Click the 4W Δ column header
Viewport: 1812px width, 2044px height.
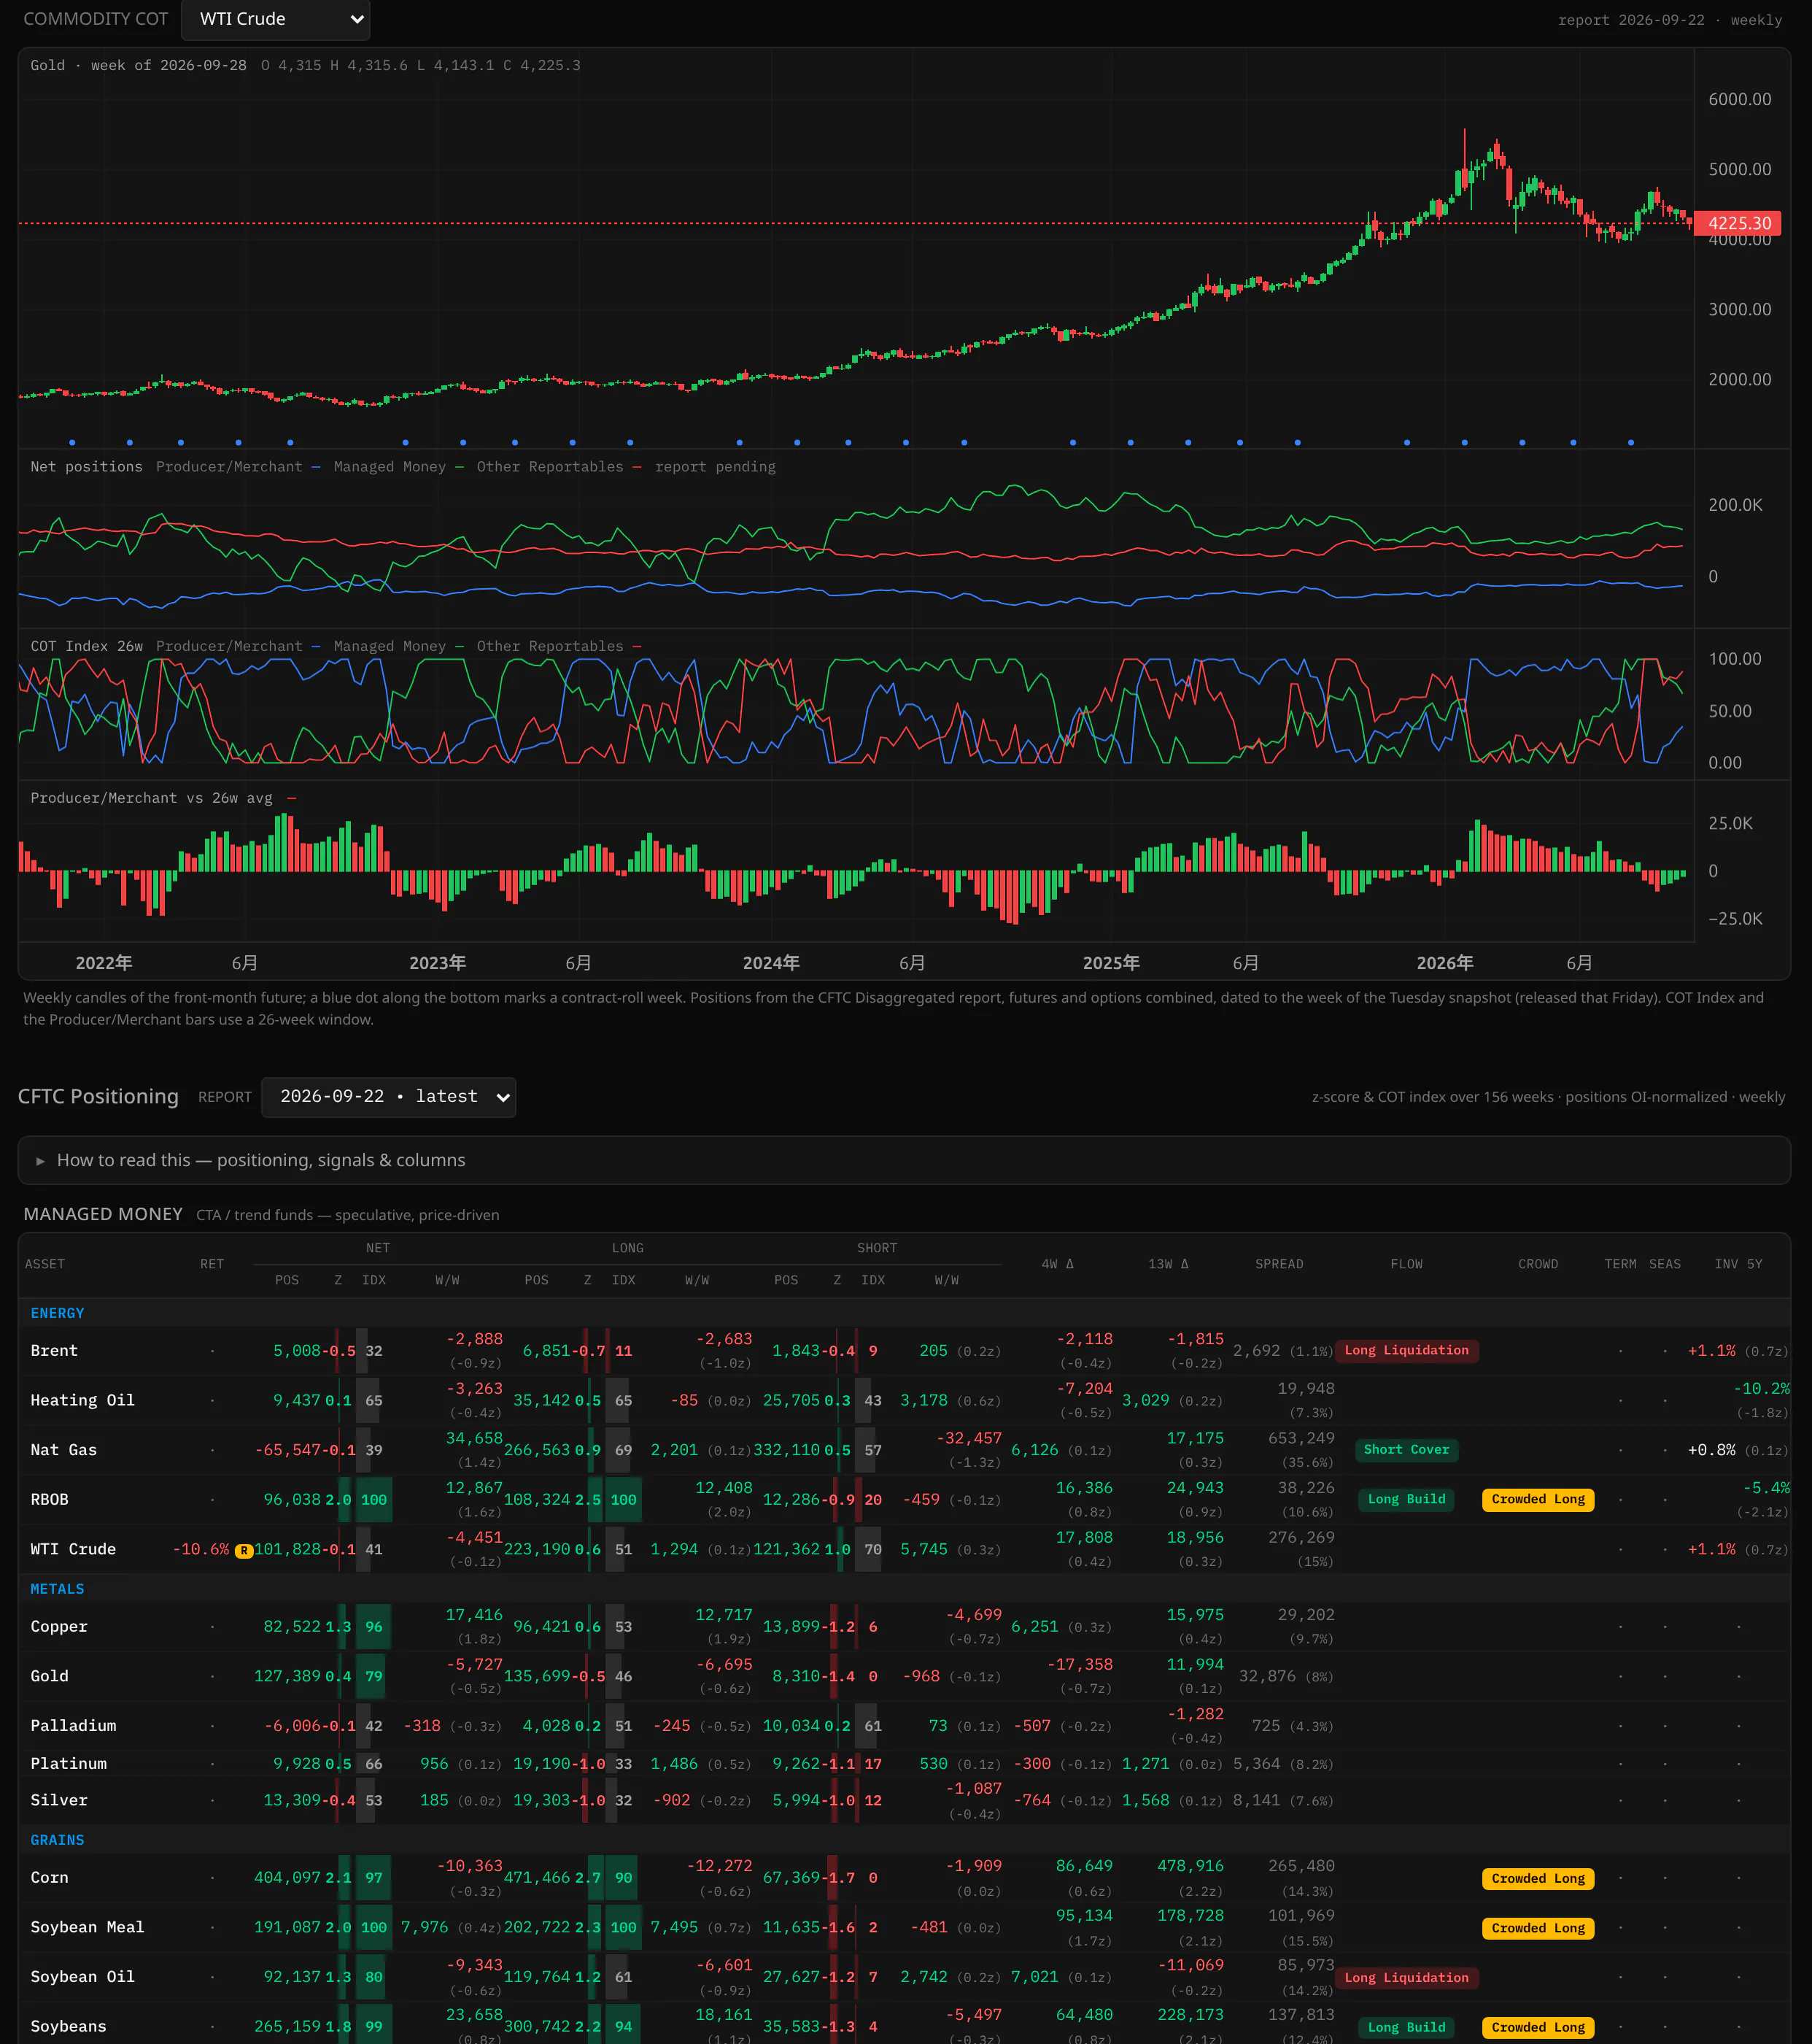(1058, 1264)
